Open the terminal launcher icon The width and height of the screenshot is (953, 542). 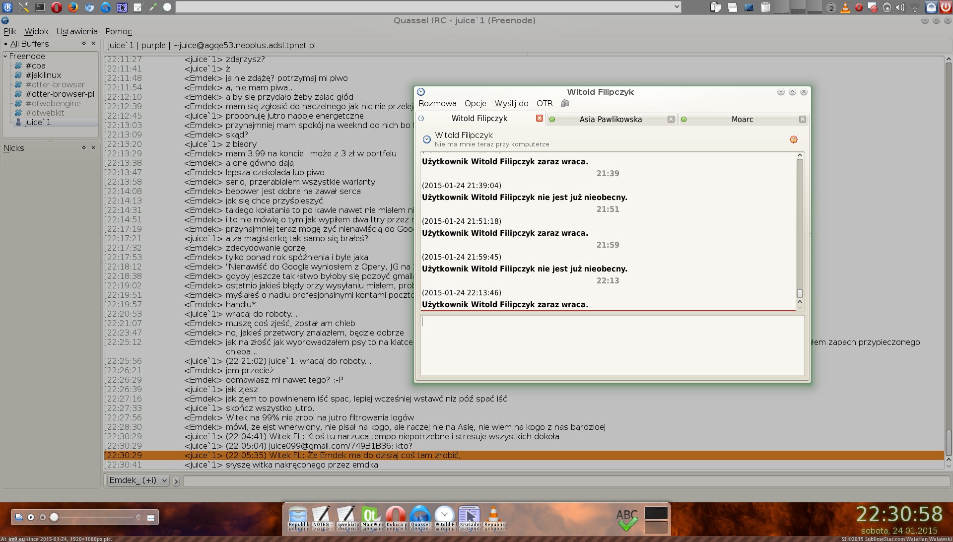point(40,7)
